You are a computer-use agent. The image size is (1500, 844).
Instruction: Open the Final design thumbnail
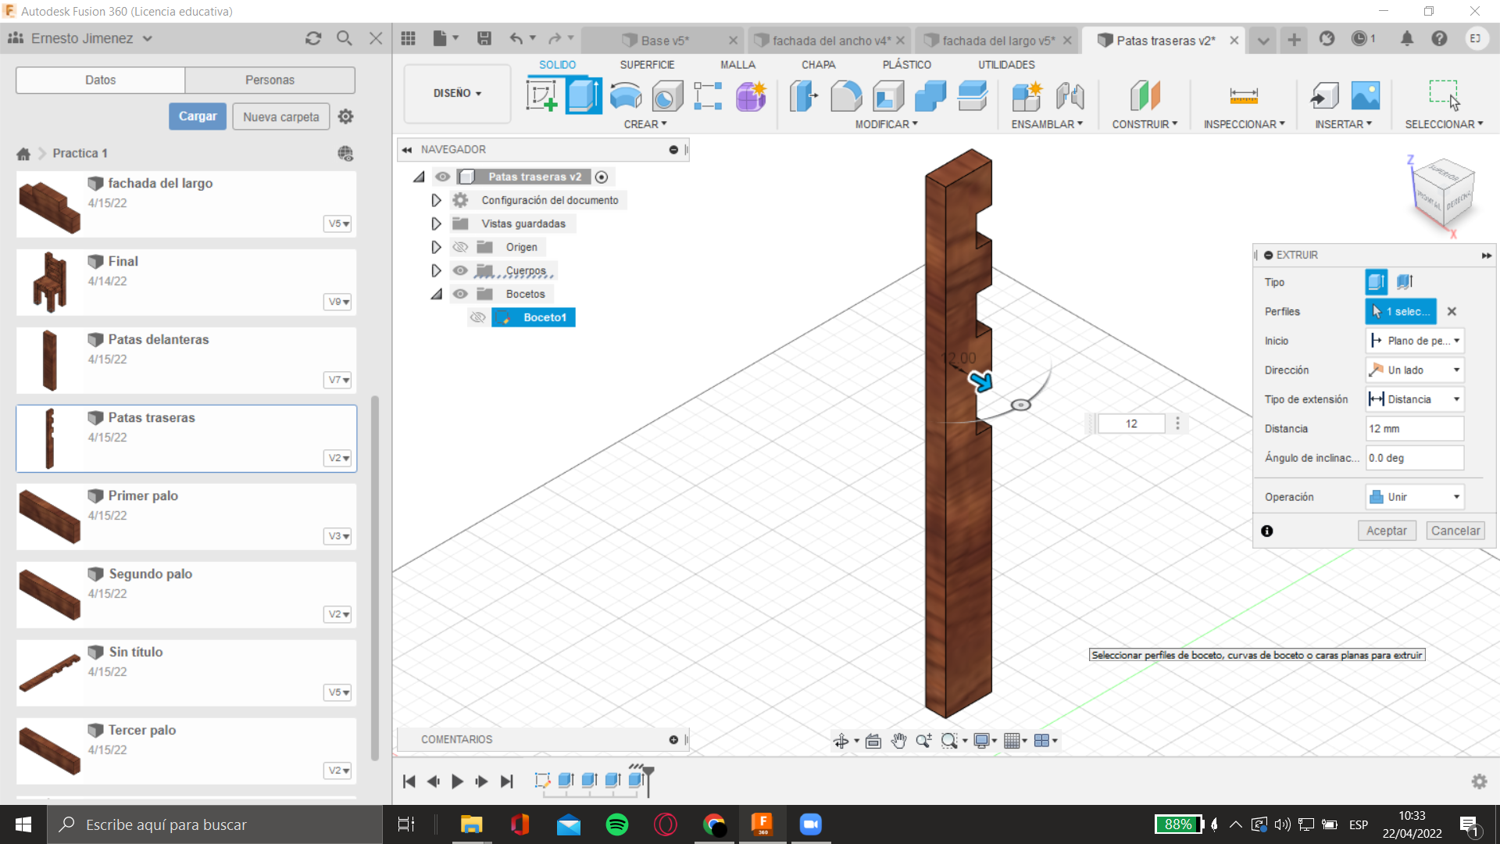[50, 282]
